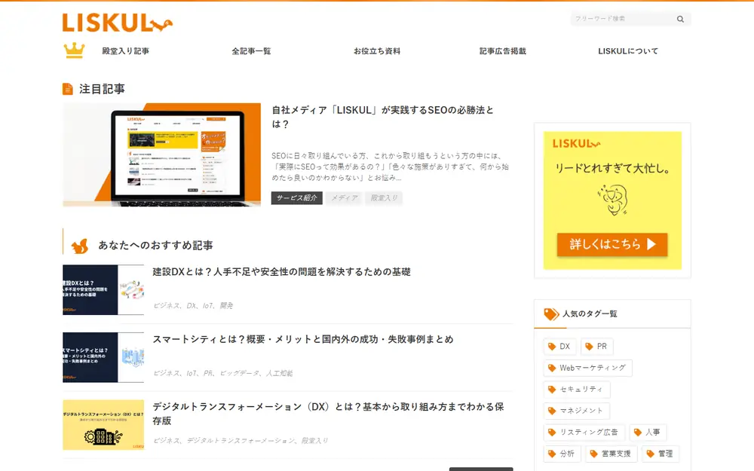Open the 建設DXとは? article thumbnail
Screen dimensions: 754x471
pos(103,290)
